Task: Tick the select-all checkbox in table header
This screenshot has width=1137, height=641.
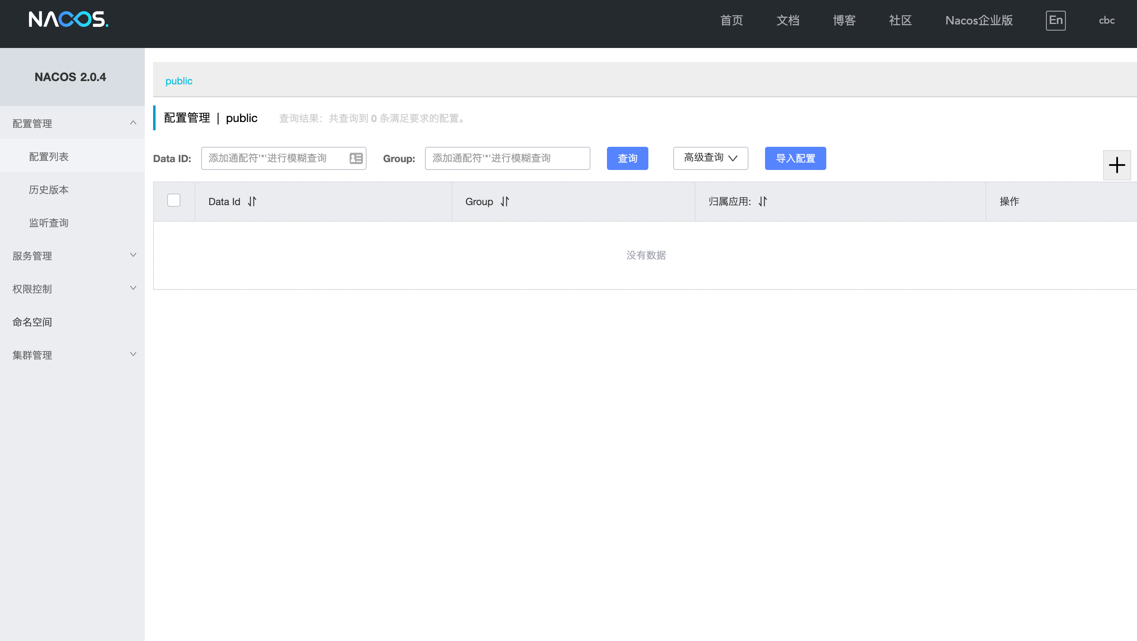Action: tap(174, 200)
